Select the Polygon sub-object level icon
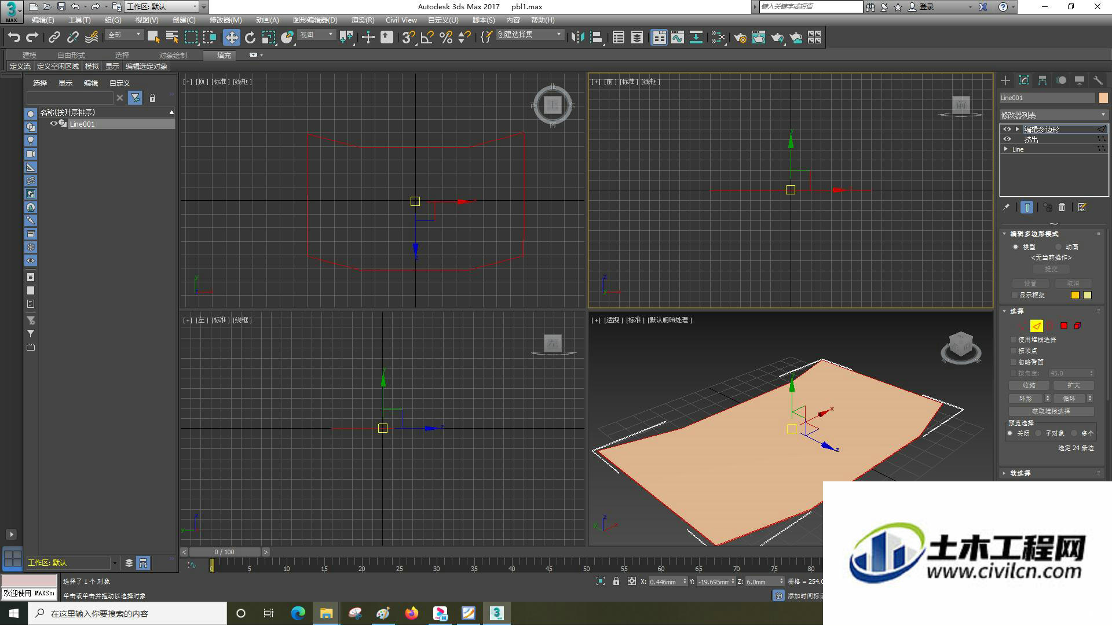Viewport: 1112px width, 626px height. (1064, 326)
